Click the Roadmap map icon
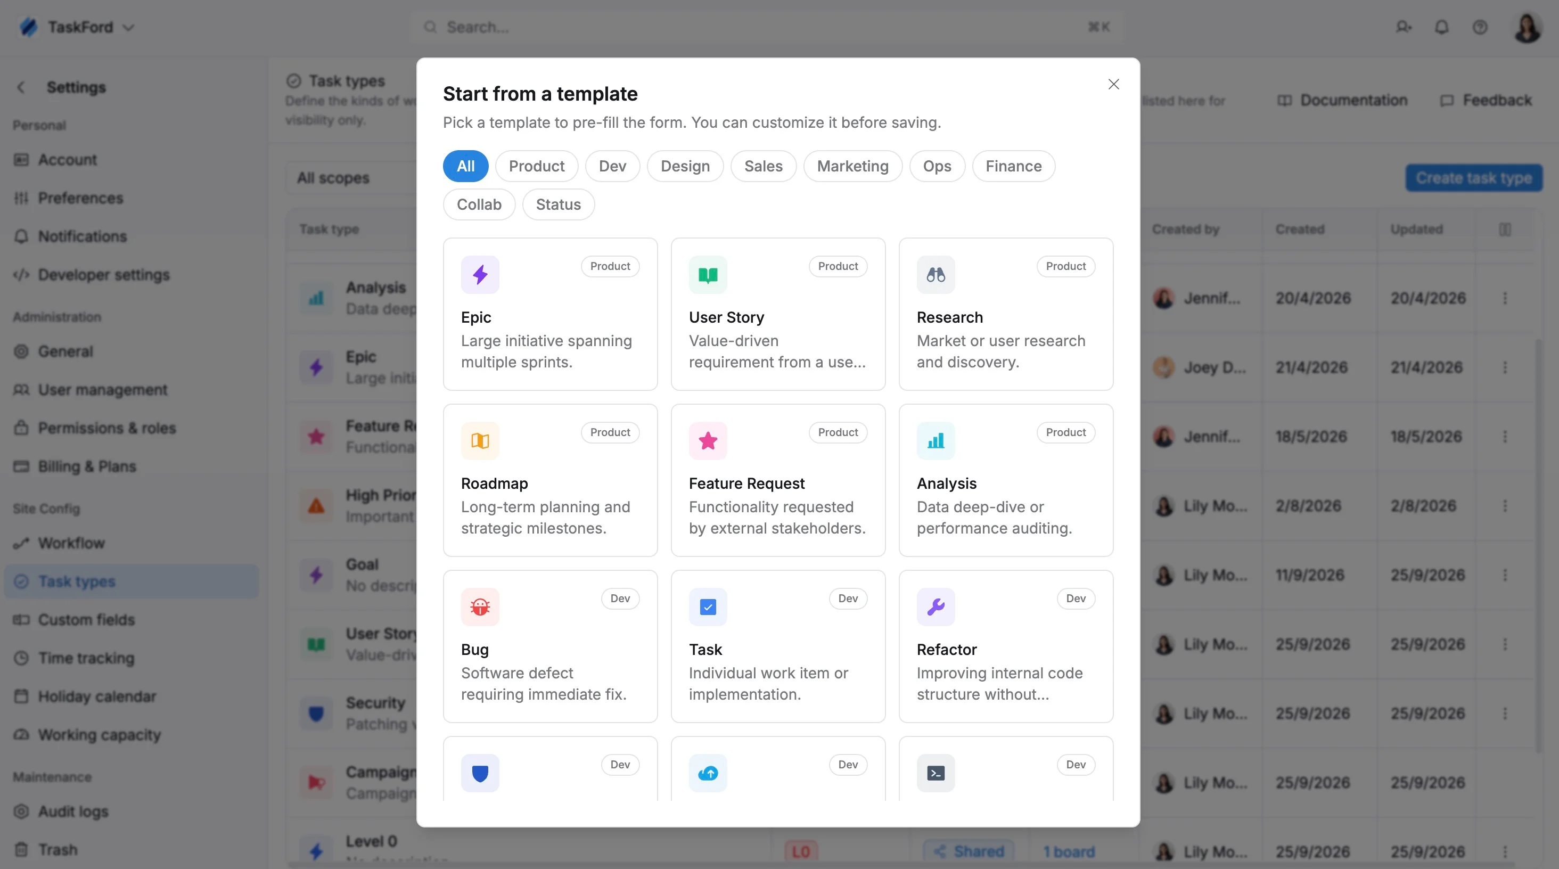 pyautogui.click(x=480, y=440)
